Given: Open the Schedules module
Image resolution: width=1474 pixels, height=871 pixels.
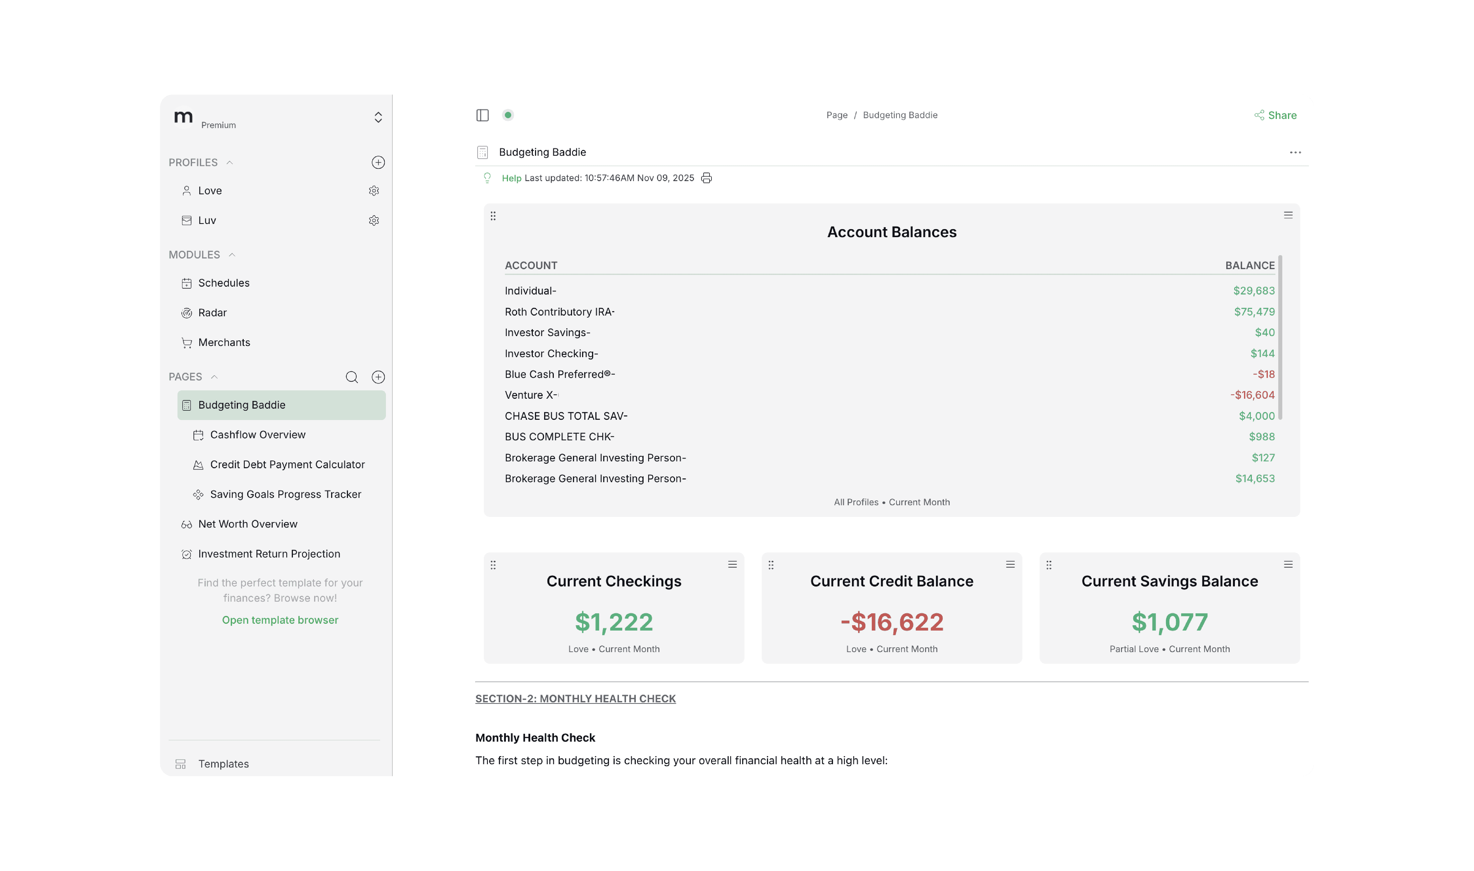Looking at the screenshot, I should coord(224,283).
